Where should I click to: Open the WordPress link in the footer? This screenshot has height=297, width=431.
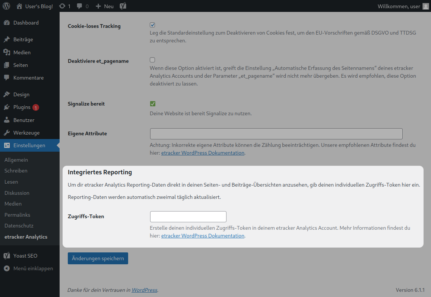tap(145, 290)
